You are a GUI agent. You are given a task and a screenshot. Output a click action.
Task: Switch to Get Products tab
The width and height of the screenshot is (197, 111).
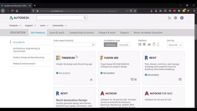tap(38, 33)
